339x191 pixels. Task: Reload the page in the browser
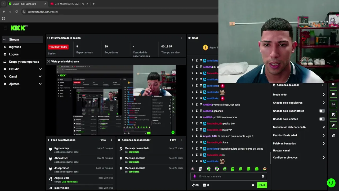click(16, 12)
